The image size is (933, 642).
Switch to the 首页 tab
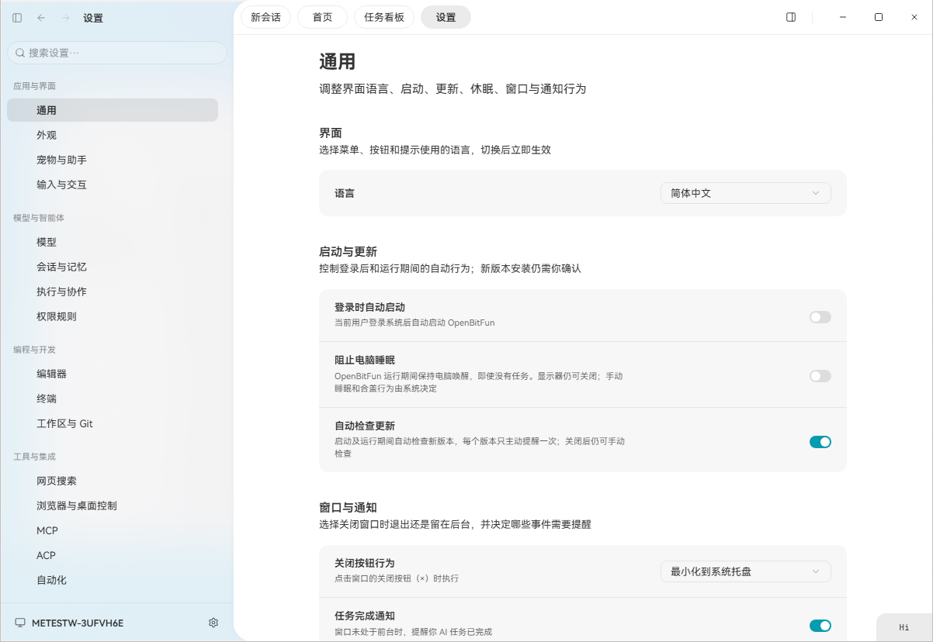tap(322, 17)
